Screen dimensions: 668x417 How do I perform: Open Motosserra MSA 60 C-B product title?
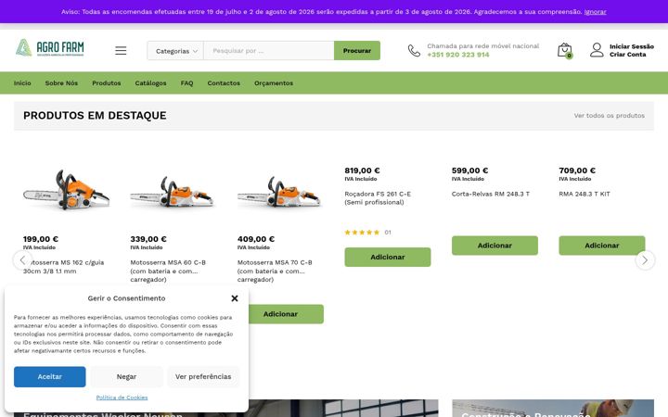168,271
